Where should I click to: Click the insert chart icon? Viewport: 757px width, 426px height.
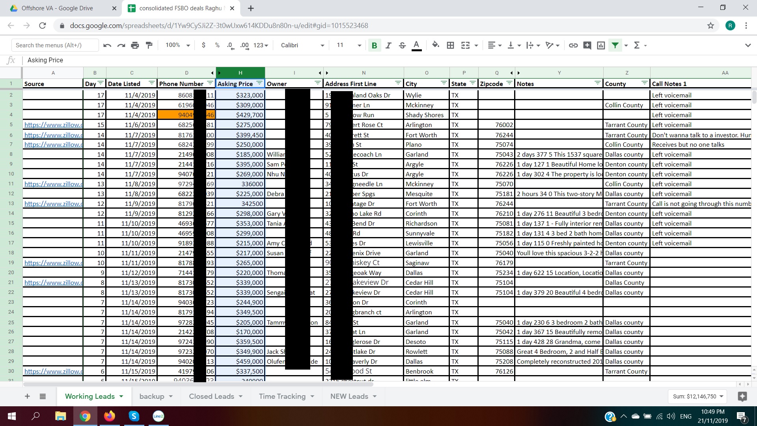[x=601, y=45]
